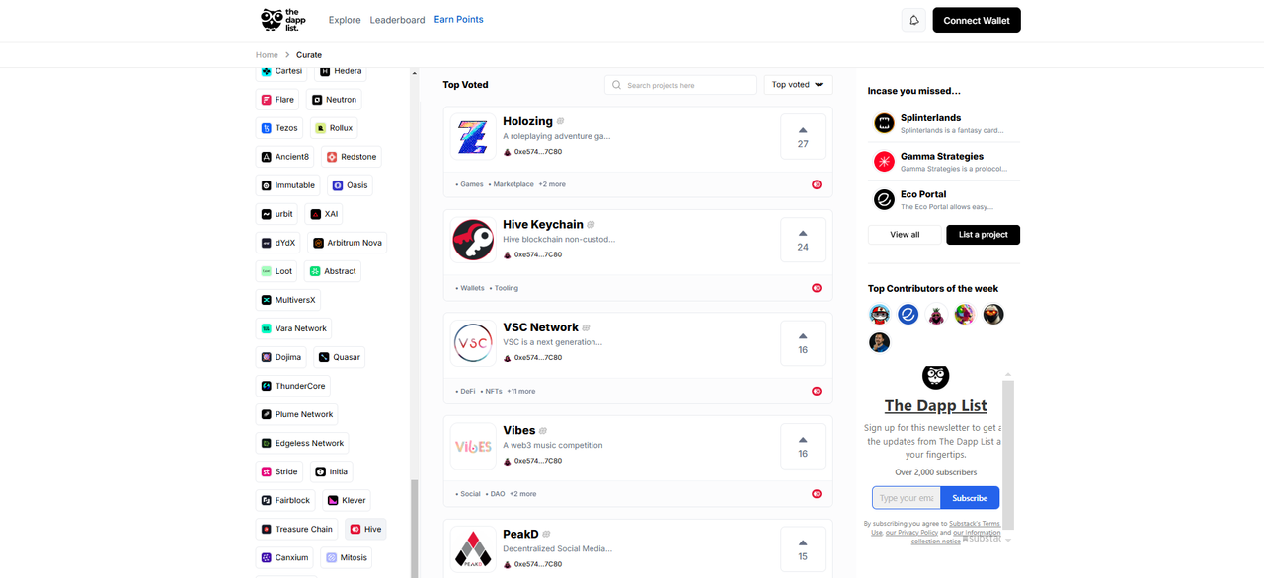Open The Dapp List newsletter title link
The image size is (1264, 578).
click(x=935, y=405)
